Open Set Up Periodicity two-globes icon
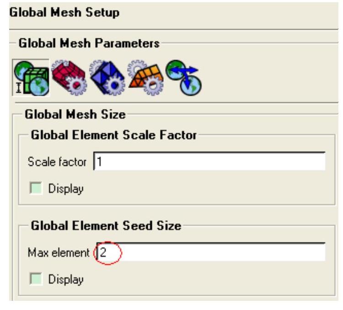This screenshot has height=310, width=343. coord(183,77)
